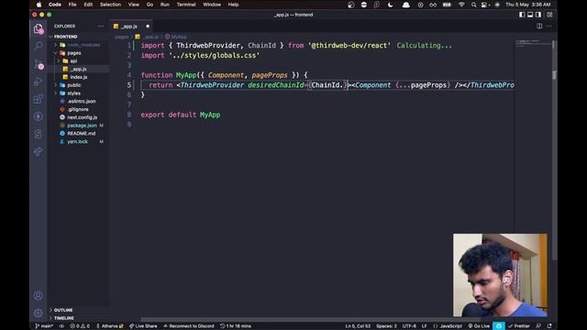Viewport: 587px width, 330px height.
Task: Open the Search view in activity bar
Action: [38, 46]
